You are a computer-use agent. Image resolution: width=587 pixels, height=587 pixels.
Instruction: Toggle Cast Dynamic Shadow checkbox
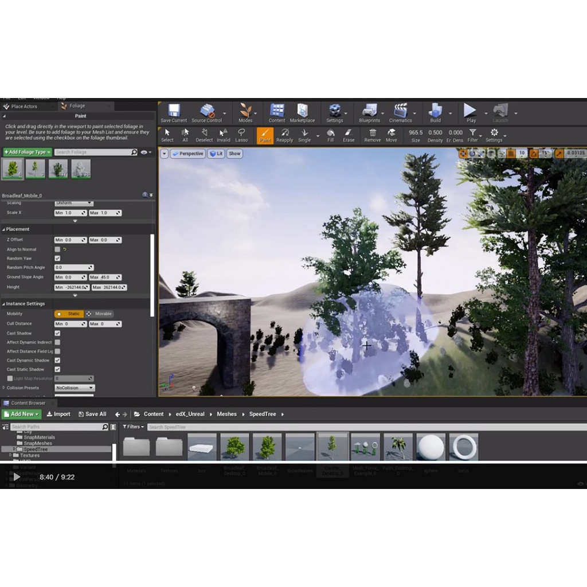pos(57,360)
